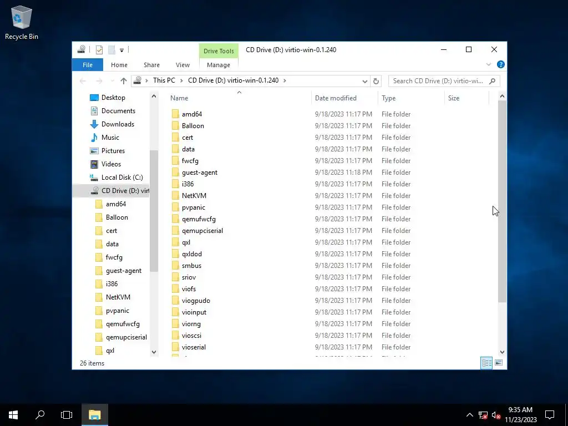Click File Explorer taskbar icon
Screen dimensions: 568x426
tap(94, 415)
